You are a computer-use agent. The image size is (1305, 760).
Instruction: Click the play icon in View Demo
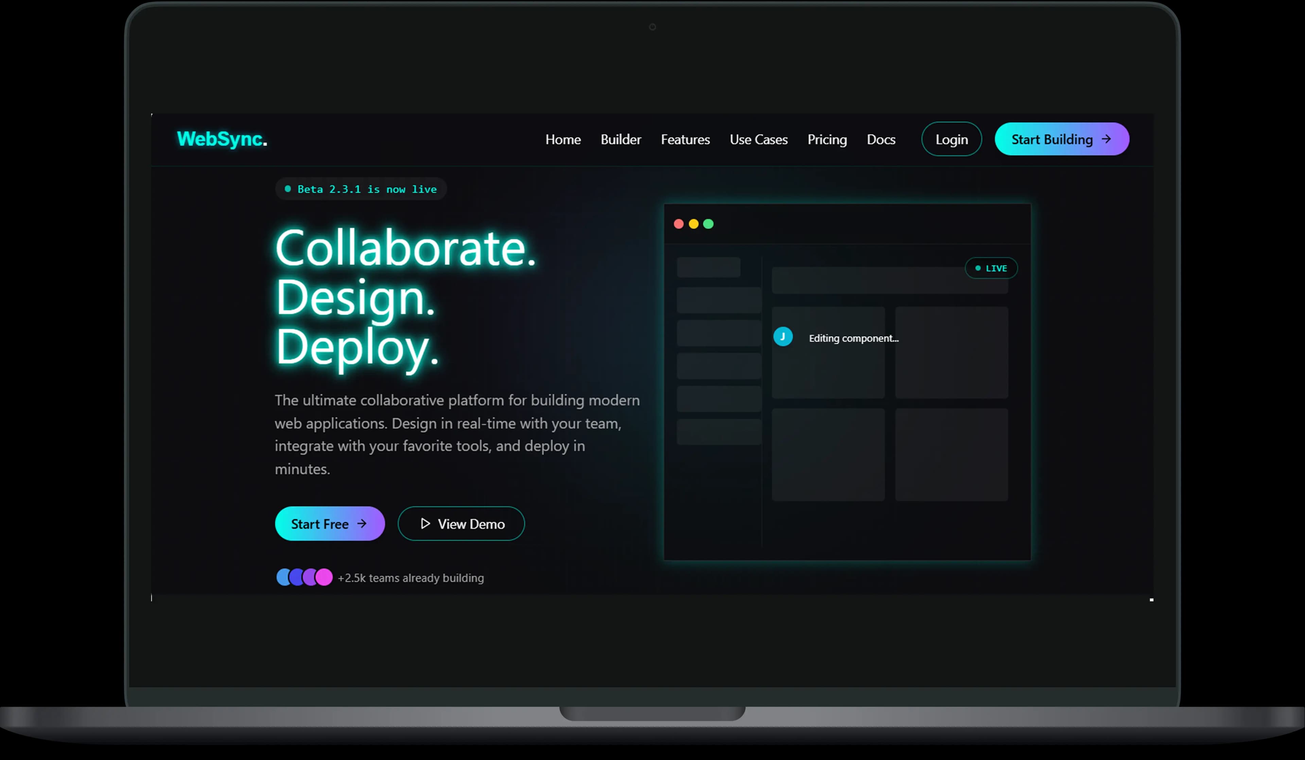[x=425, y=523]
